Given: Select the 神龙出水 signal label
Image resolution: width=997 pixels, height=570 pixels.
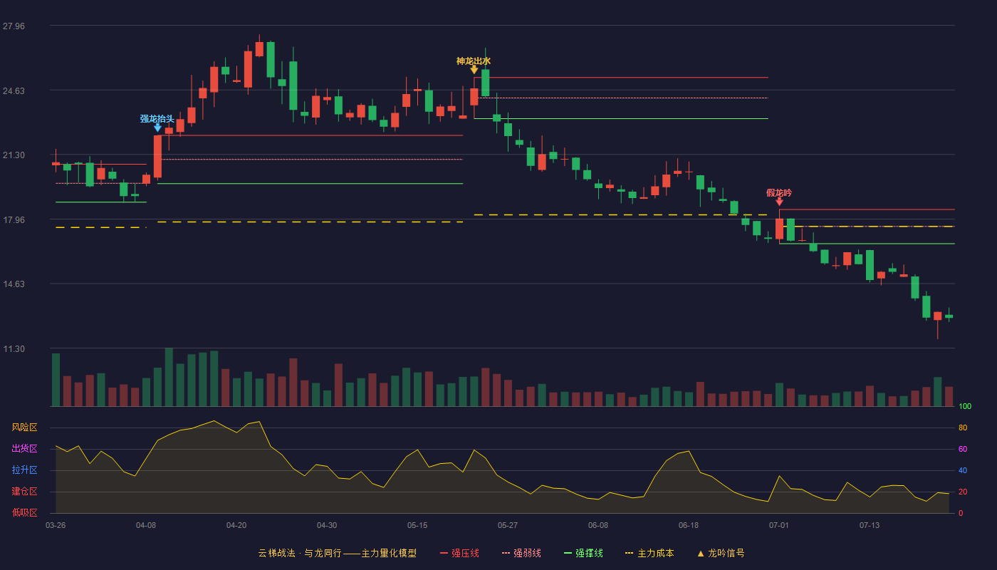Looking at the screenshot, I should coord(474,61).
